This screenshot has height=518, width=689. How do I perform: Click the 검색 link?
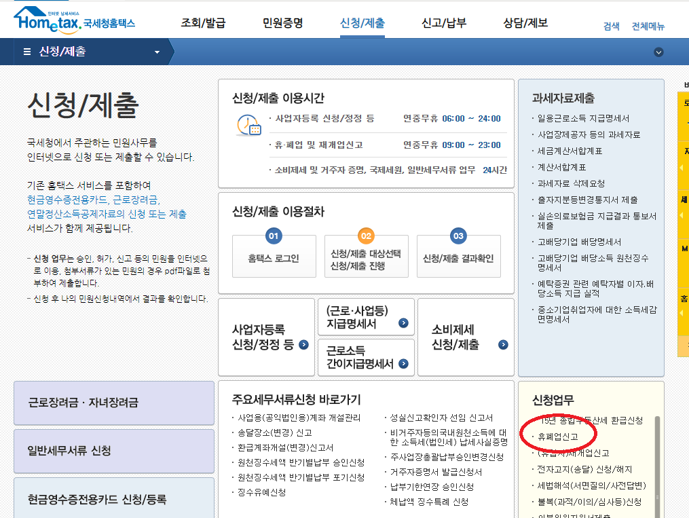[611, 26]
